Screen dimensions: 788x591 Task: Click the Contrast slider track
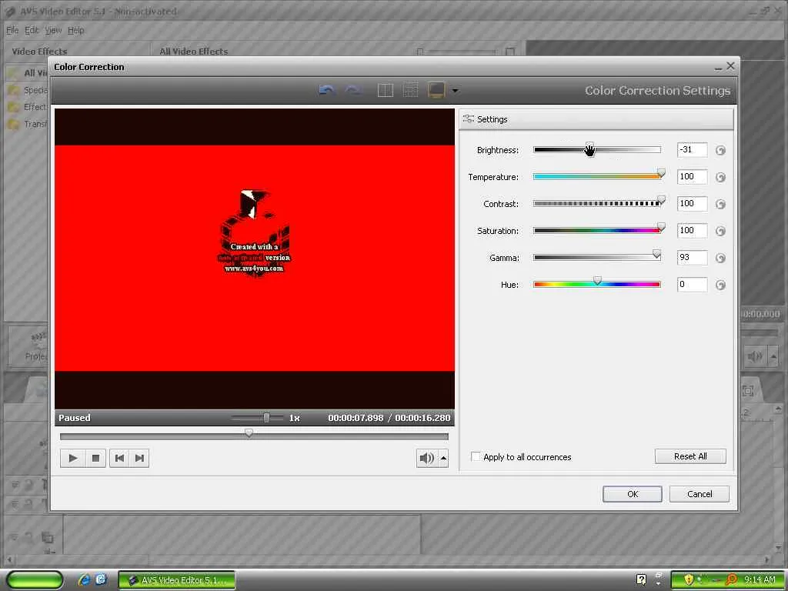[597, 203]
